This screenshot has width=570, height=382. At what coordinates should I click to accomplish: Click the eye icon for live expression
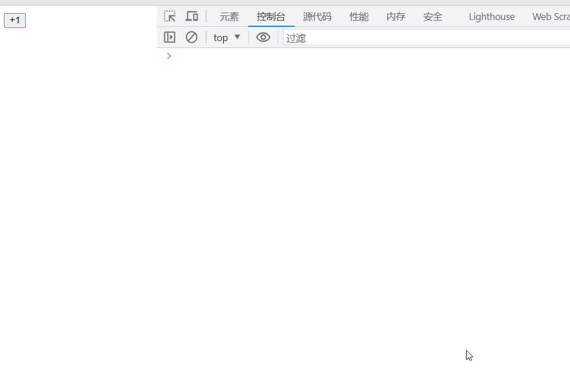click(x=263, y=38)
